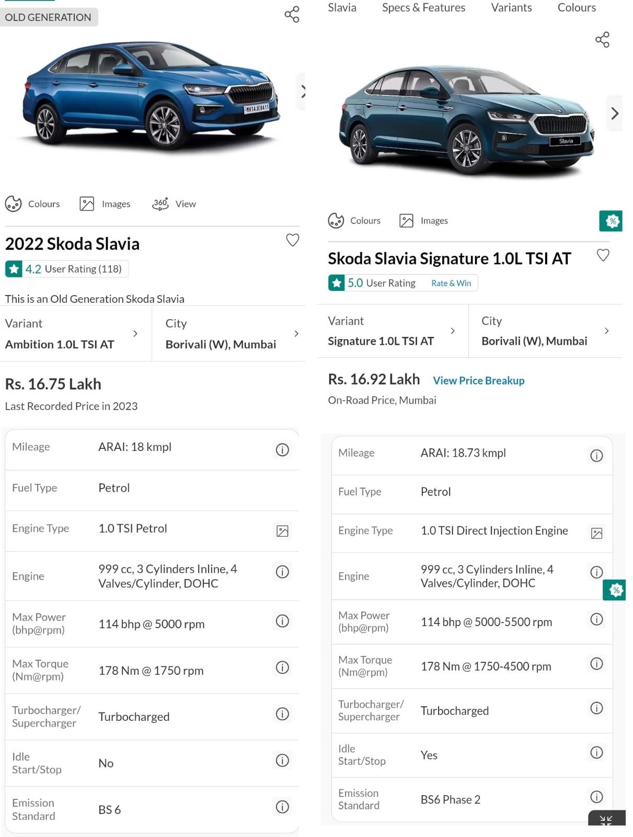
Task: Click the collapse icon at bottom right
Action: click(606, 820)
